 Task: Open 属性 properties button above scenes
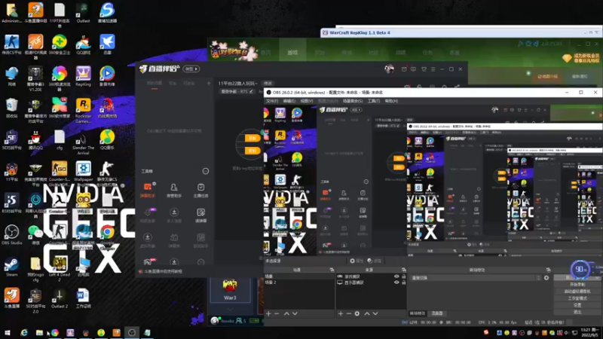[x=356, y=261]
